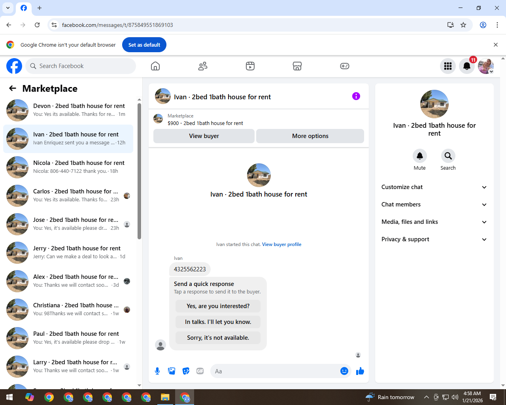
Task: Open the Windows Start button
Action: tap(9, 397)
